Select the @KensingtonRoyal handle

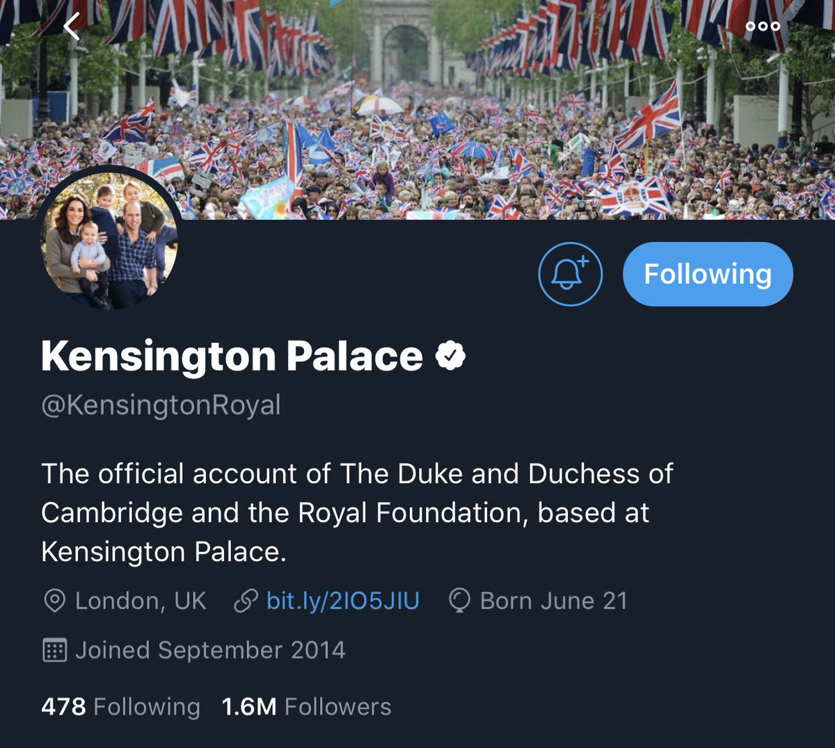tap(161, 405)
